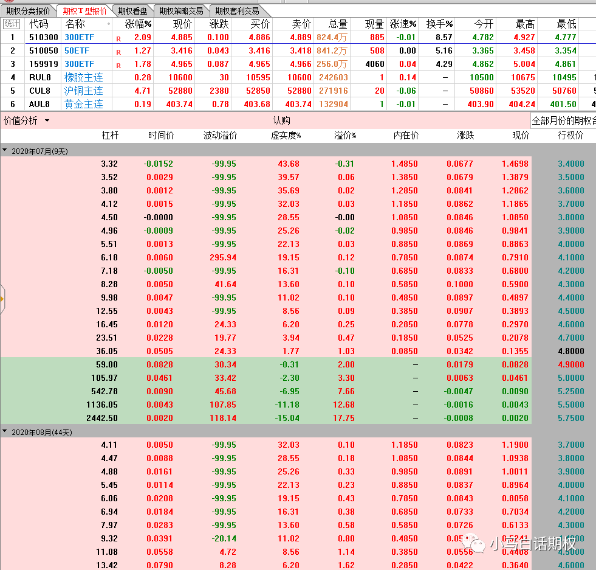This screenshot has width=596, height=570.
Task: Click 159919 current volume 4060
Action: [375, 64]
